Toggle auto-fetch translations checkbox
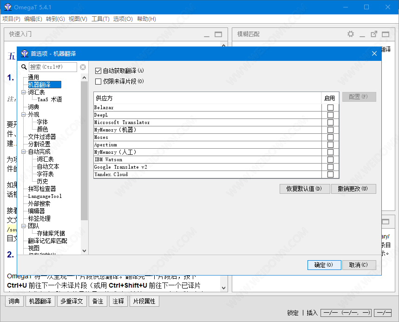The width and height of the screenshot is (399, 322). pos(98,71)
